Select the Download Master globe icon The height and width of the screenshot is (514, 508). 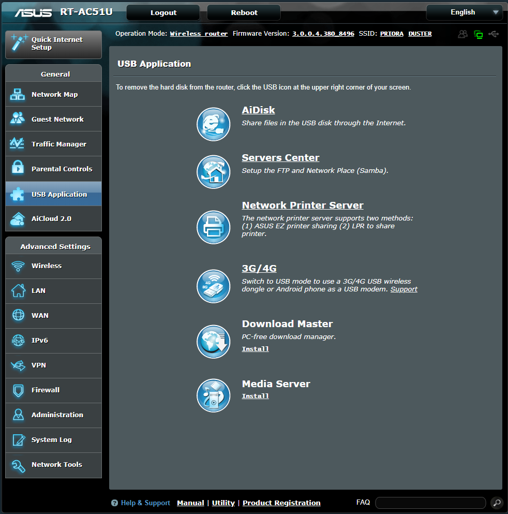click(213, 342)
